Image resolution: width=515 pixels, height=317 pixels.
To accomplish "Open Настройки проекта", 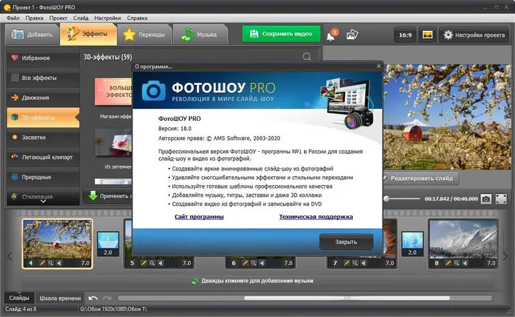I will 474,35.
